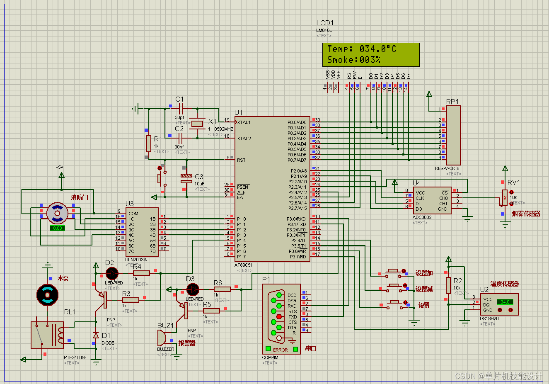Increase DS18B20 temperature with right arrow
The image size is (549, 384).
pos(510,310)
